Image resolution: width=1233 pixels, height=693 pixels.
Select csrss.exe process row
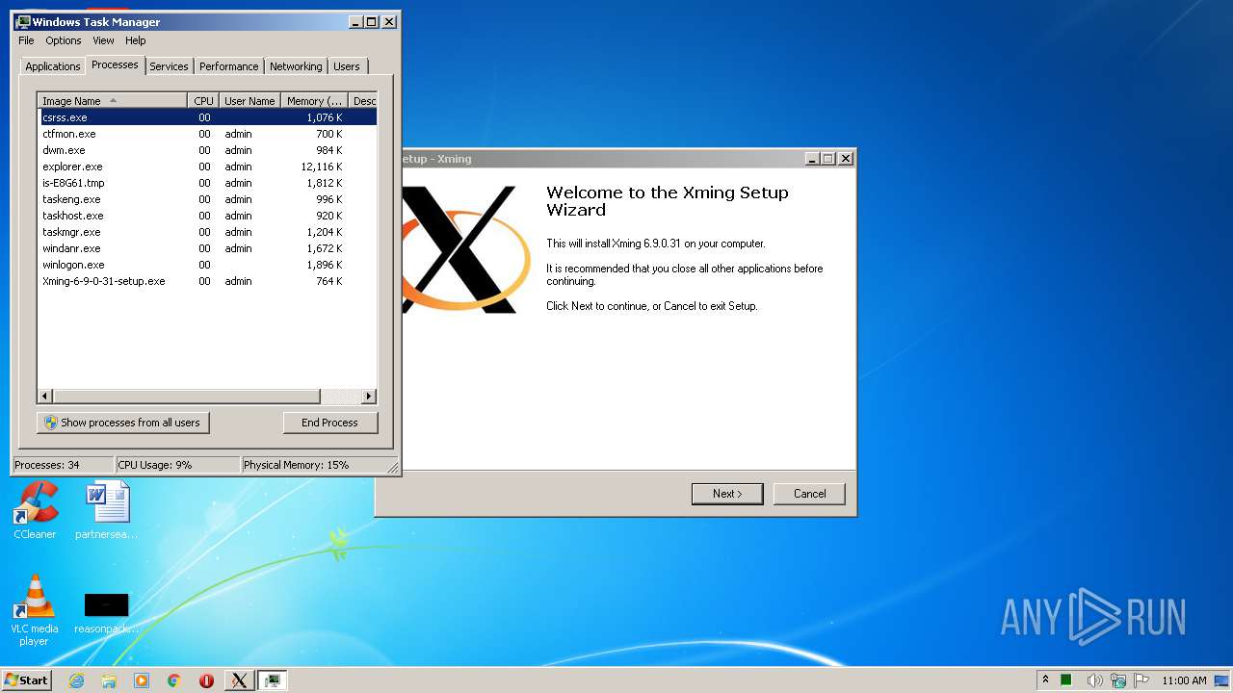click(x=207, y=117)
